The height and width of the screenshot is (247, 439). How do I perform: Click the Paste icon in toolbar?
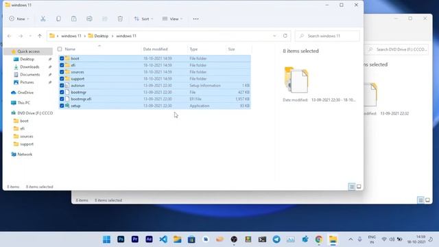coord(73,19)
